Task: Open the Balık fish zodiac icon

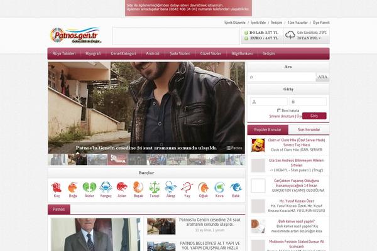Action: coord(236,188)
